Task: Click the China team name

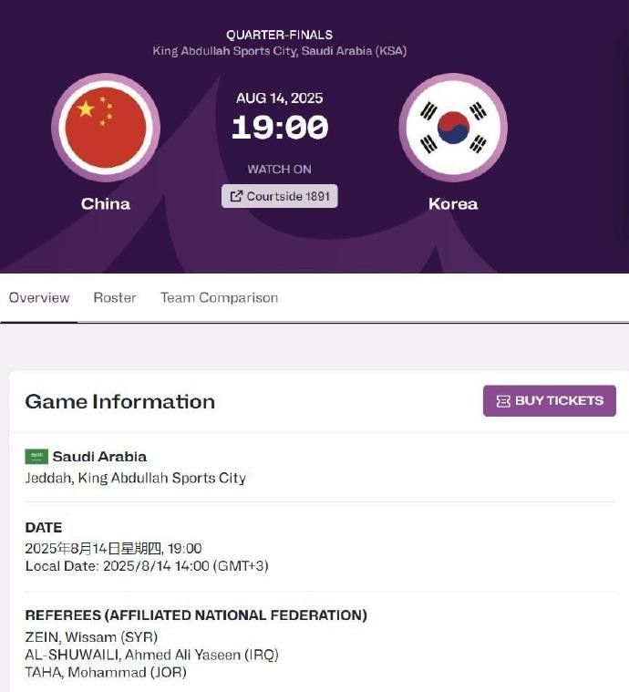Action: 106,203
